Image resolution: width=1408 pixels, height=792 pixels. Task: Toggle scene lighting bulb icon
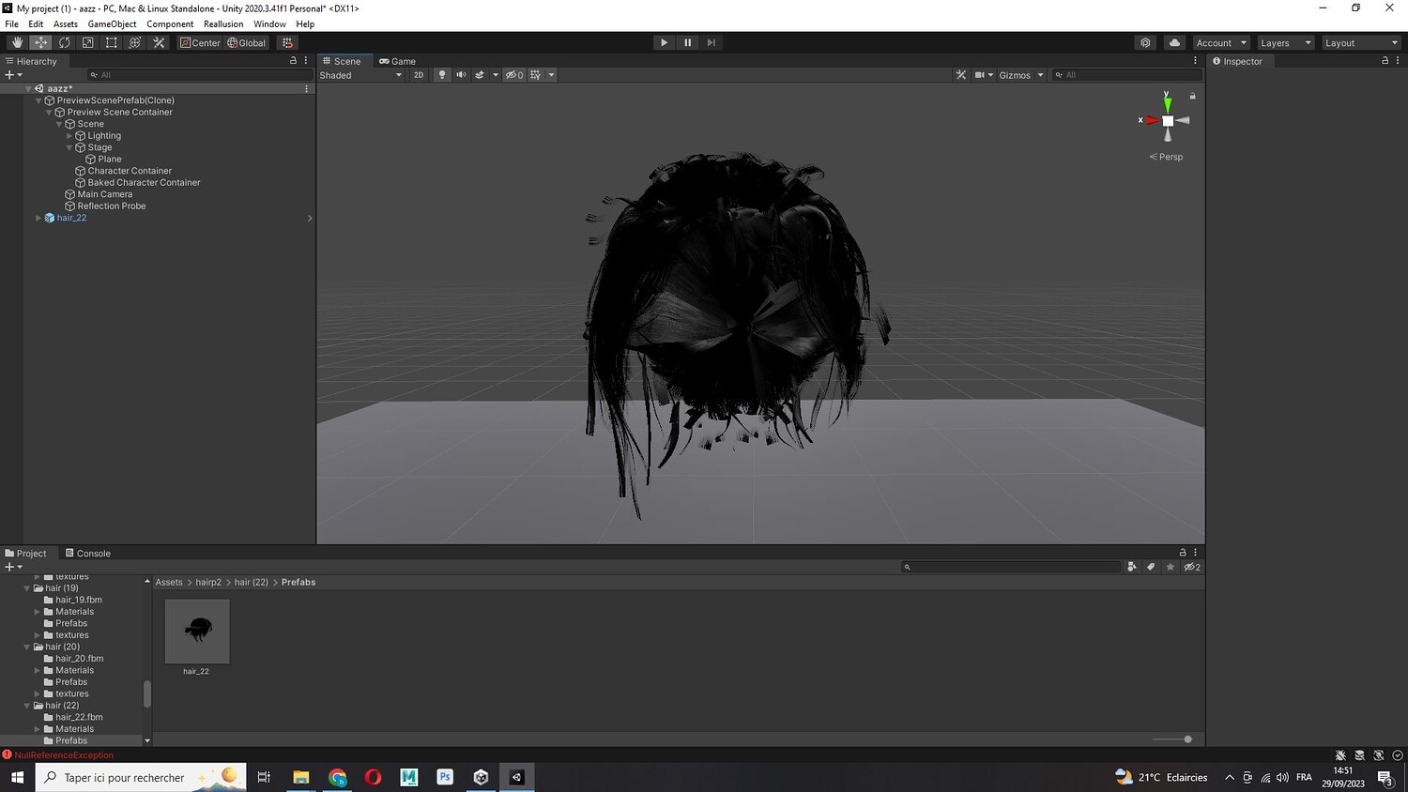tap(442, 75)
